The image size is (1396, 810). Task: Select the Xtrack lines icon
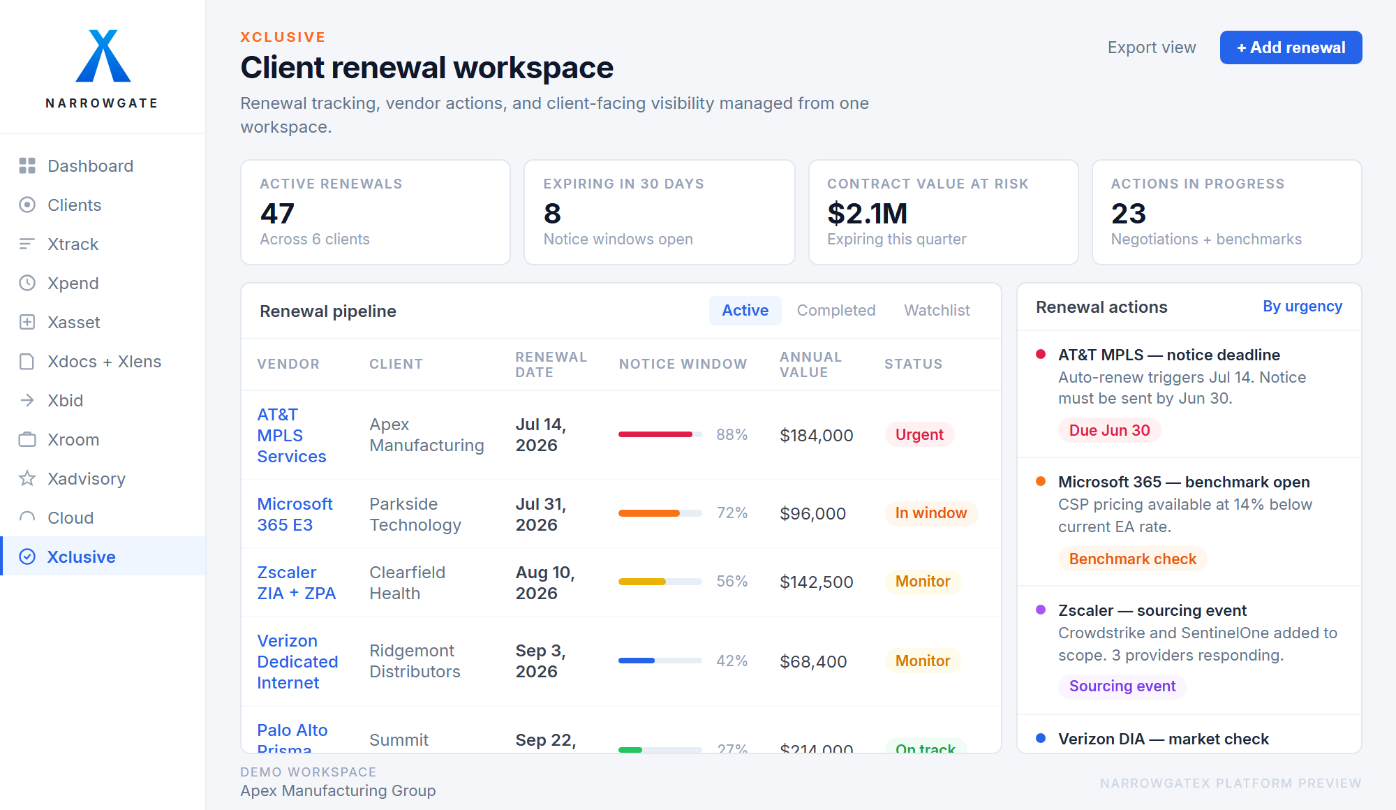pos(27,244)
